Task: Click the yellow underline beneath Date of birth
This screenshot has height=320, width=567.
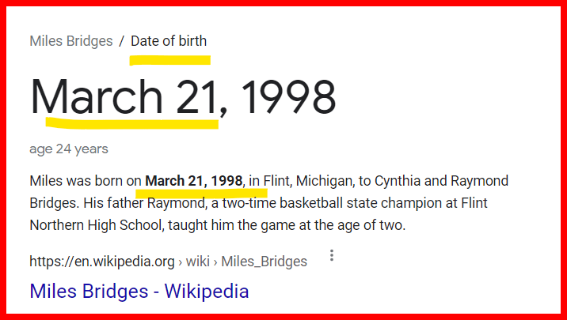Action: 170,60
